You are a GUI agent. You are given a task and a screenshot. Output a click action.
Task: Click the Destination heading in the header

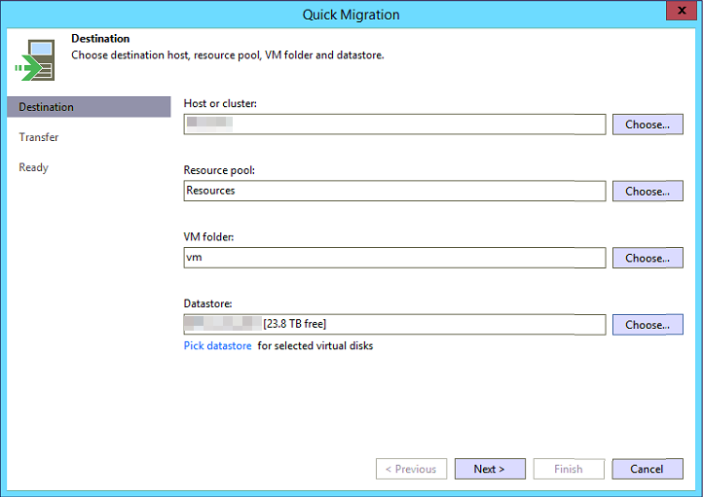(x=100, y=39)
